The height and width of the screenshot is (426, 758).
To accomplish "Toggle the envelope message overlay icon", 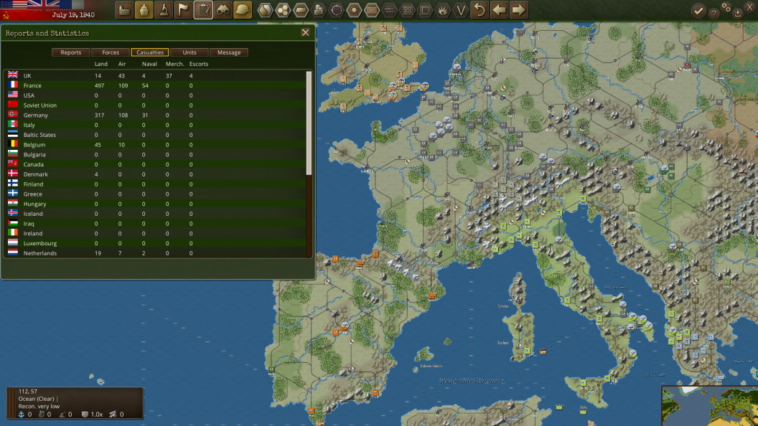I will tap(372, 10).
